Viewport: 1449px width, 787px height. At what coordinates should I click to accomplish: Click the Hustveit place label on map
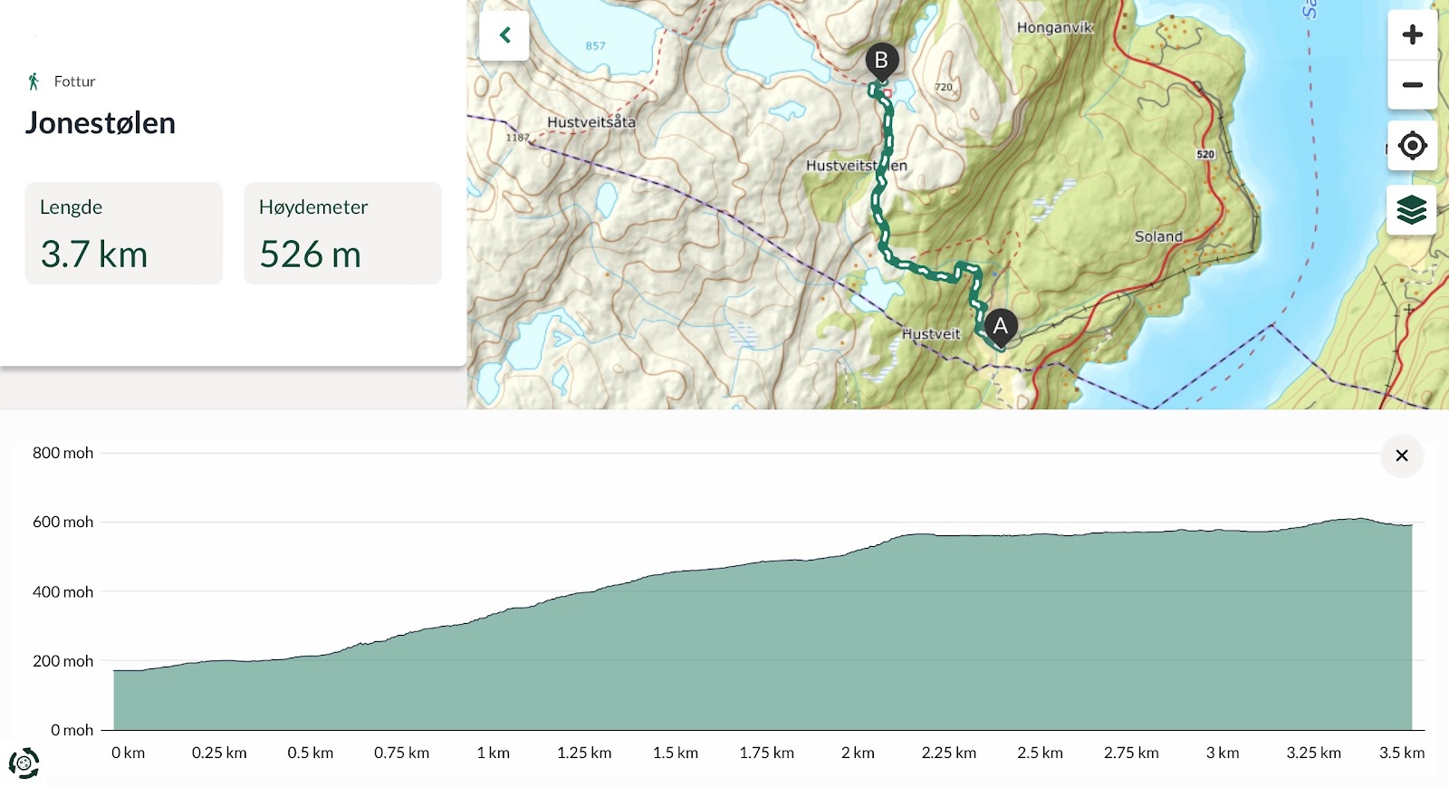tap(931, 333)
